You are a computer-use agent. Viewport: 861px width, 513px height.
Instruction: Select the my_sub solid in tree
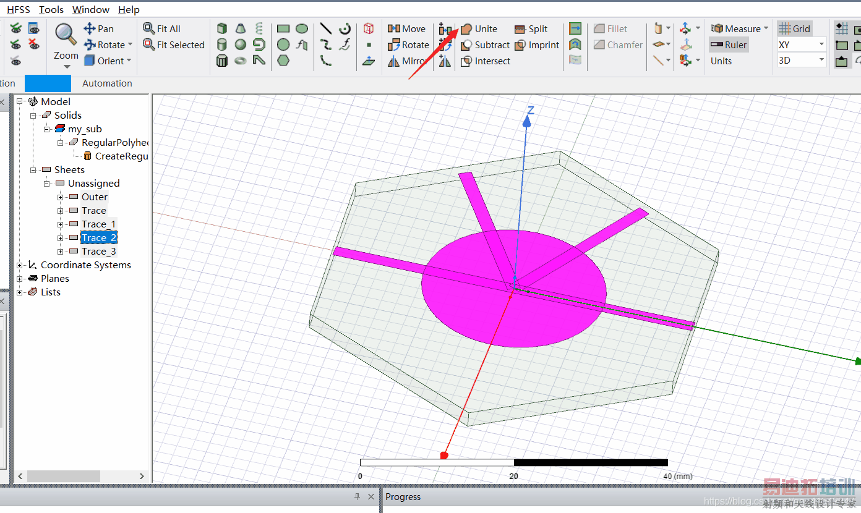pyautogui.click(x=85, y=129)
